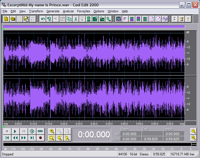Click the purple P toolbar icon

pos(158,19)
